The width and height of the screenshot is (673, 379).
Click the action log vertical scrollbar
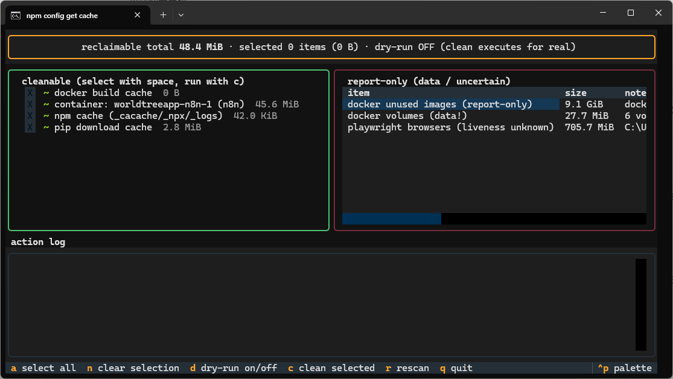tap(641, 305)
